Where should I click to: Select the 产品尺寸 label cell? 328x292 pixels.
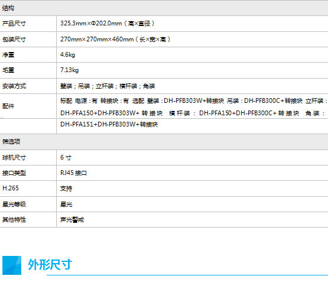pyautogui.click(x=28, y=24)
